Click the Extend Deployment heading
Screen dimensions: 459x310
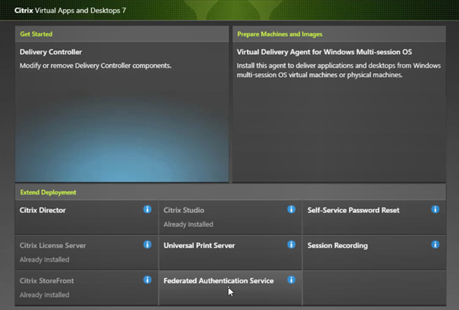tap(48, 192)
